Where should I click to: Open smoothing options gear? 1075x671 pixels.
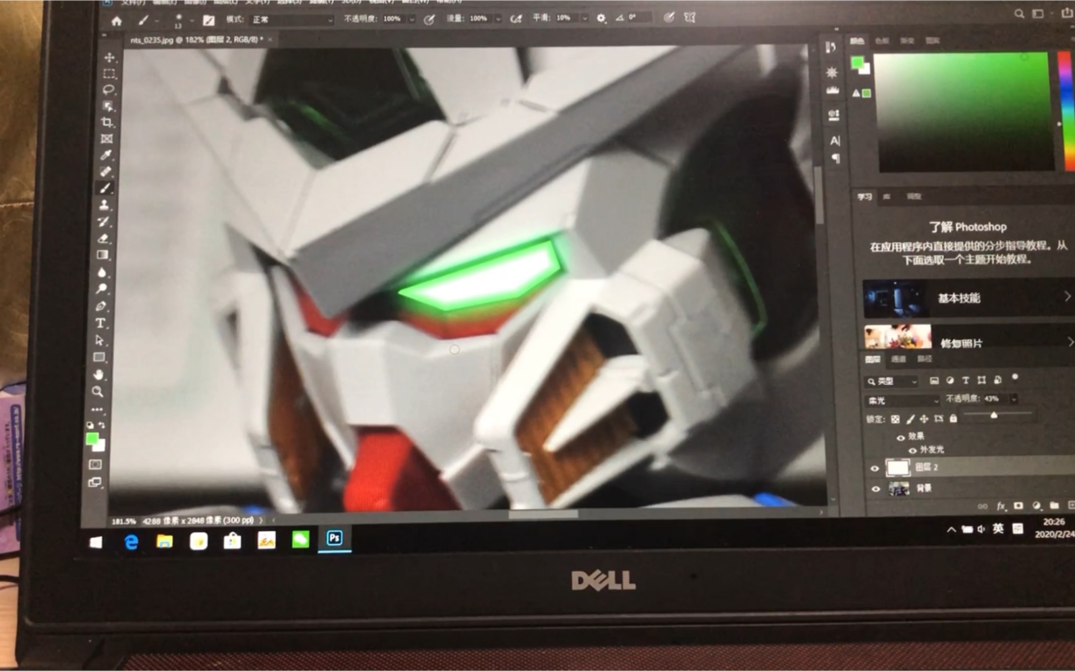coord(601,18)
